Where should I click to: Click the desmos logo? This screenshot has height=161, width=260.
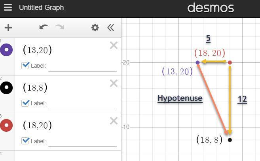pyautogui.click(x=211, y=8)
